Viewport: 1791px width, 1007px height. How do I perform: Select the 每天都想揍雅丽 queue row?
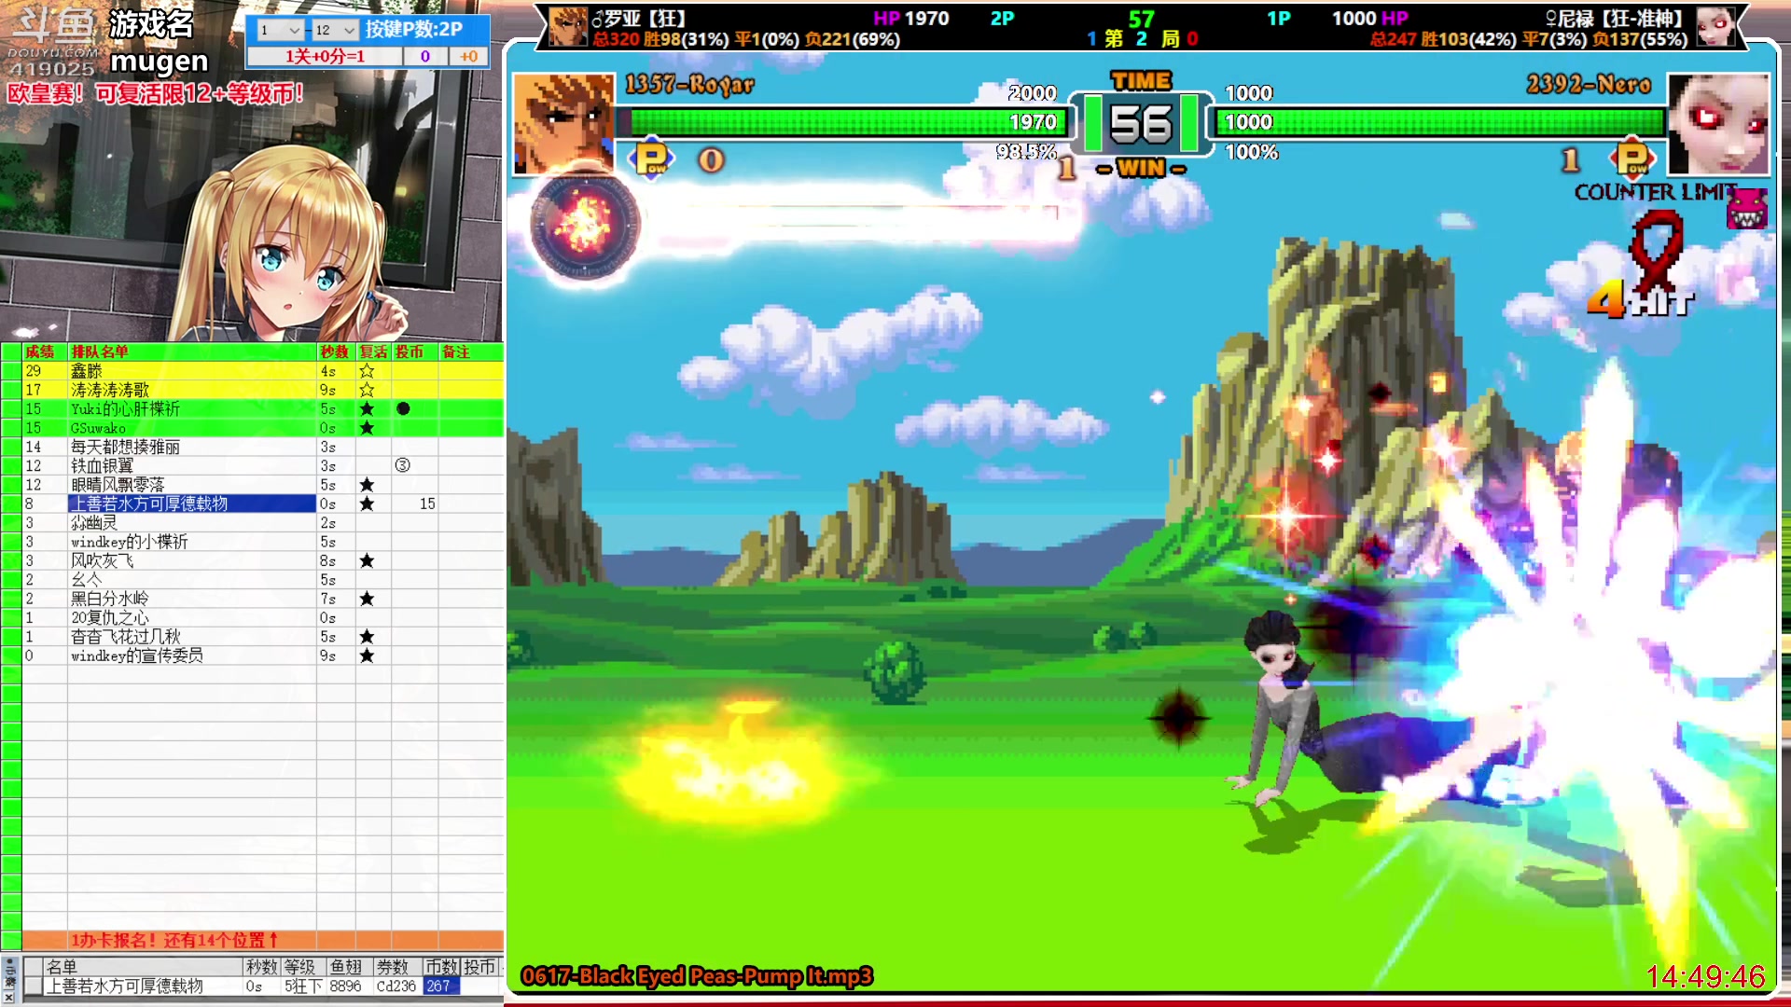(261, 447)
